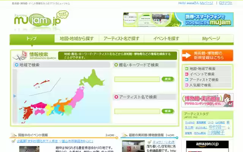The image size is (243, 152).
Task: Select the light green Kanto region on map
Action: (x=68, y=110)
